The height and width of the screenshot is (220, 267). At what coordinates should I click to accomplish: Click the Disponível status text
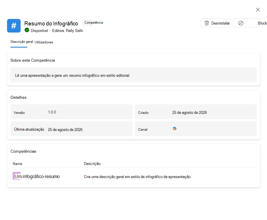(39, 31)
